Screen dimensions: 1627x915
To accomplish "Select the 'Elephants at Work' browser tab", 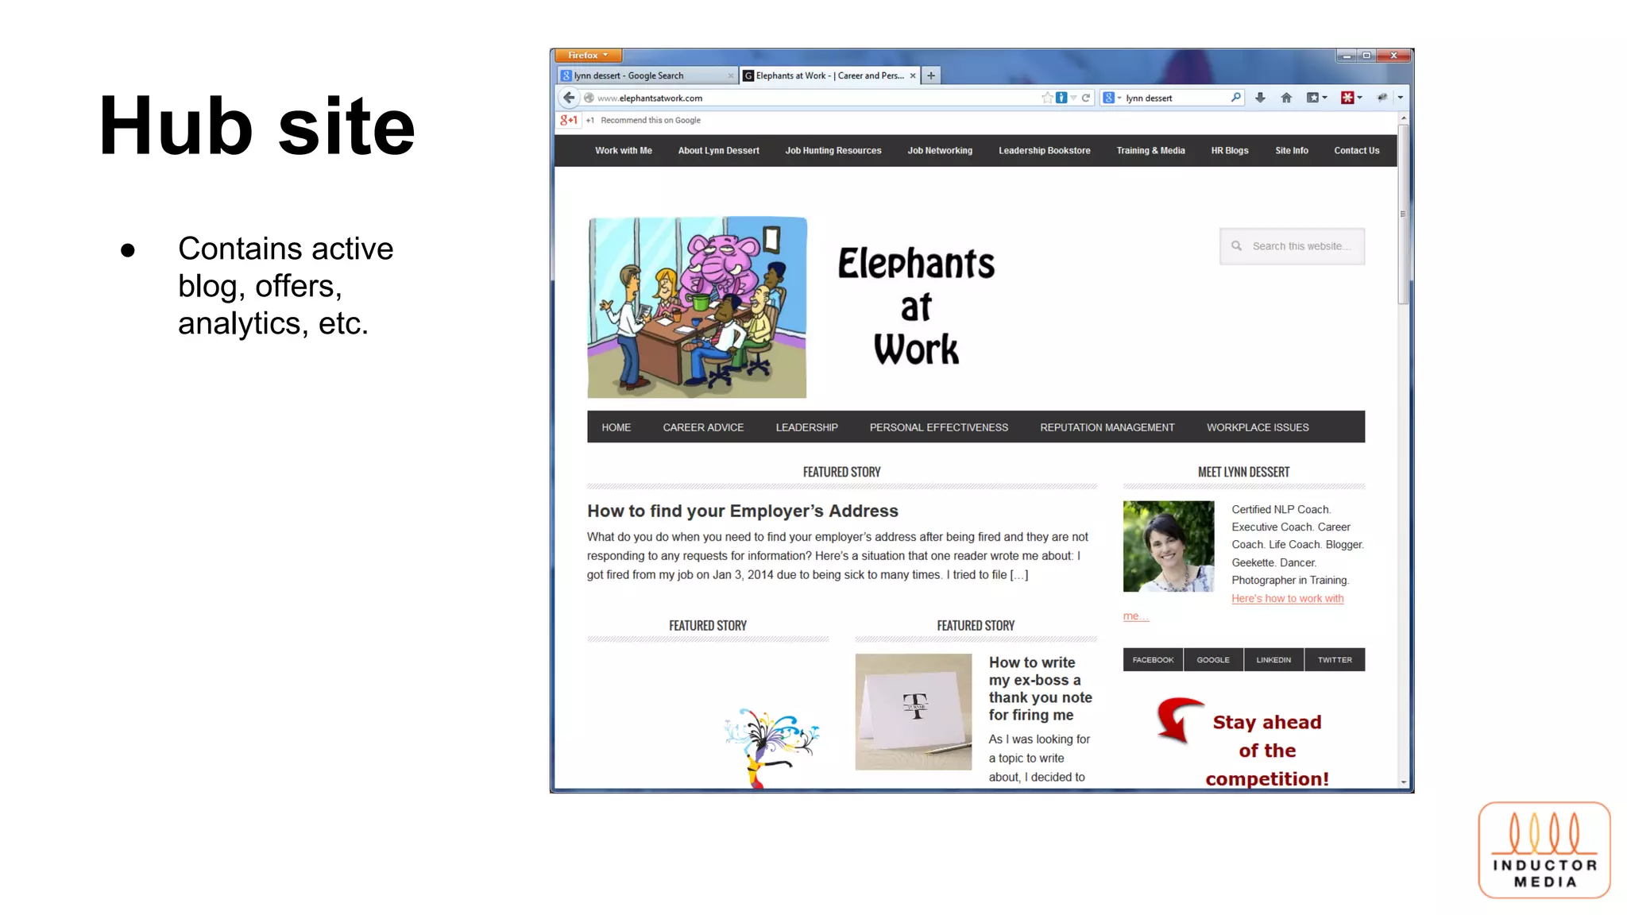I will [x=830, y=76].
